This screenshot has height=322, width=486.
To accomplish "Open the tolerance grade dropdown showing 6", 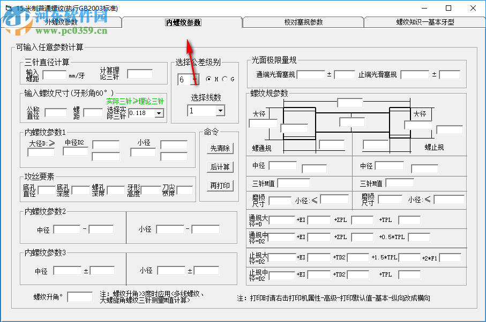I will 194,79.
